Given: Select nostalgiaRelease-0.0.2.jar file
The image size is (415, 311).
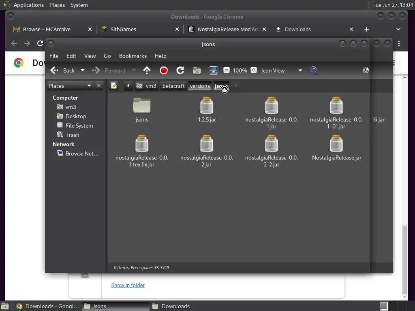Looking at the screenshot, I should [207, 151].
